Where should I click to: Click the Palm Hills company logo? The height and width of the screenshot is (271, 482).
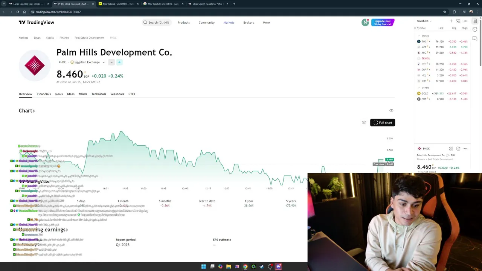[x=35, y=65]
